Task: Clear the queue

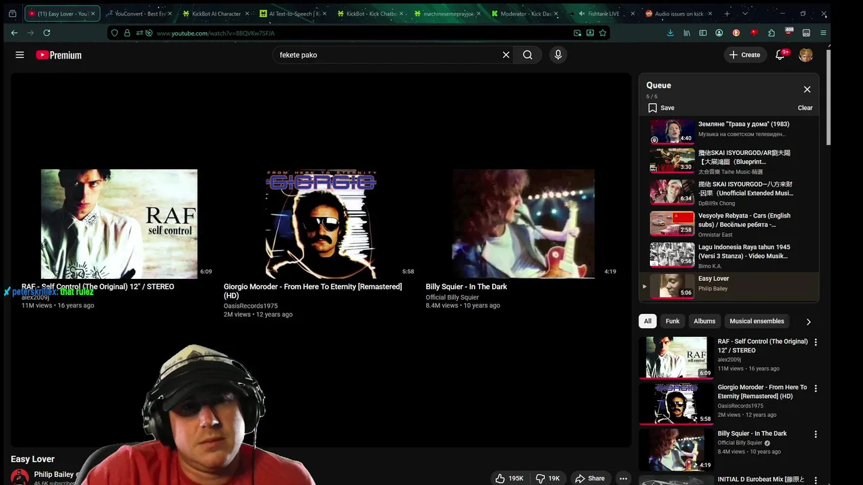Action: [x=805, y=108]
